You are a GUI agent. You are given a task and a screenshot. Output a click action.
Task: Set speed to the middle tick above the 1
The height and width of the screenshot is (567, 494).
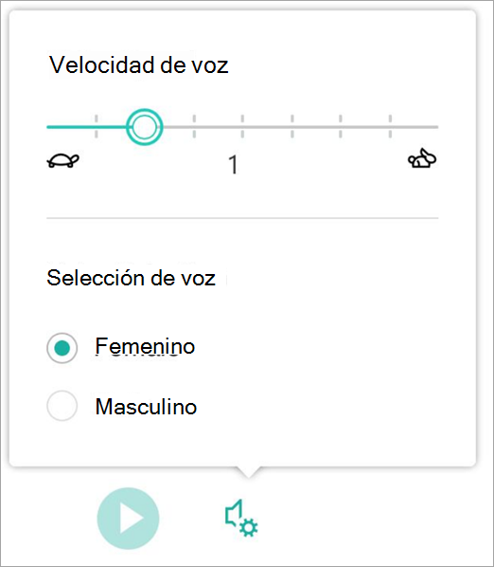coord(242,126)
